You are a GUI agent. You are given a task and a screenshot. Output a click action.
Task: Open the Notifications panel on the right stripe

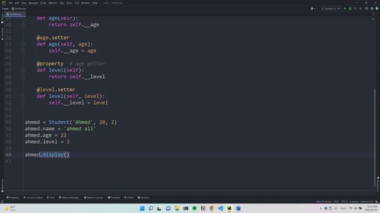tap(378, 184)
